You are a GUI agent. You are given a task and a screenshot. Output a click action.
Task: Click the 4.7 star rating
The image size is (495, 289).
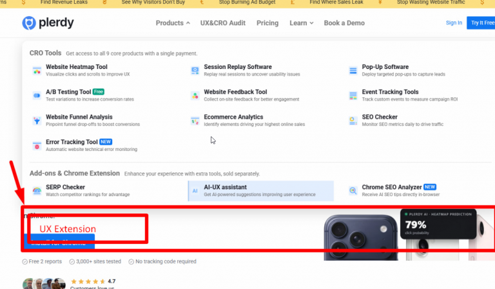93,281
